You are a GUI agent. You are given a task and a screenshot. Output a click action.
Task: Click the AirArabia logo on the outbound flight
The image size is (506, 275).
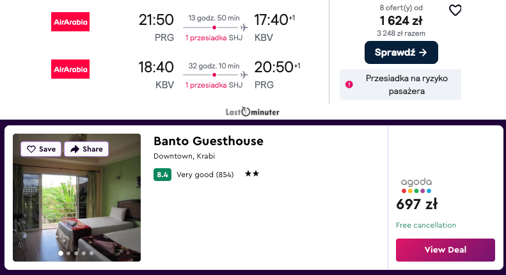(70, 22)
